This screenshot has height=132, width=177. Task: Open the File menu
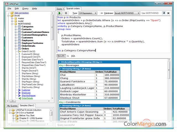9,9
